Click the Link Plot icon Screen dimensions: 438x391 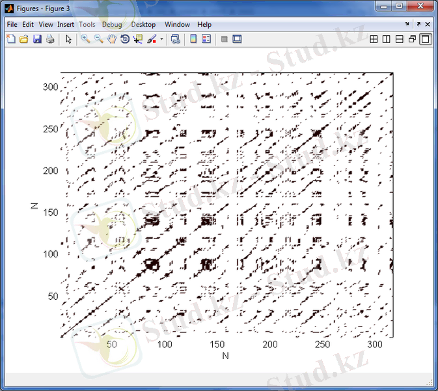click(176, 39)
